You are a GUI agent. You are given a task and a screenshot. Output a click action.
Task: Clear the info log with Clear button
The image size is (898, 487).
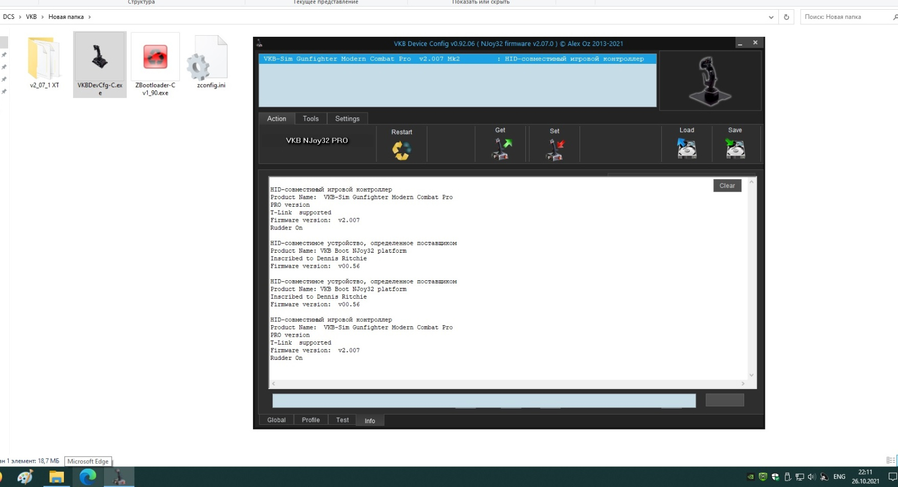(727, 186)
